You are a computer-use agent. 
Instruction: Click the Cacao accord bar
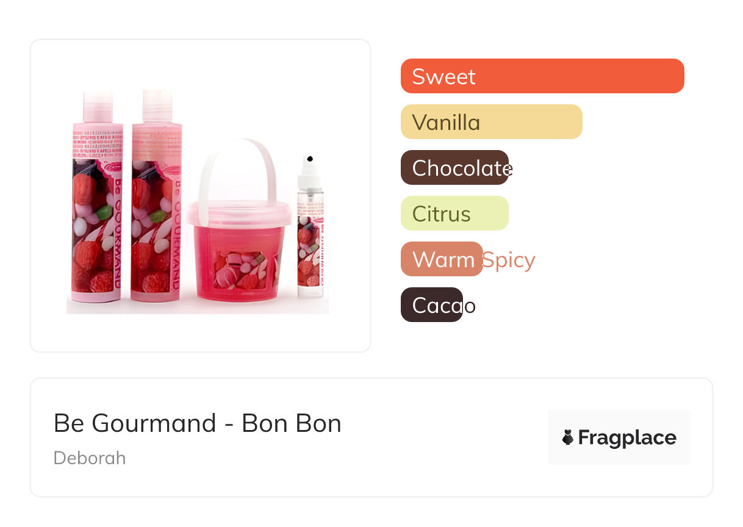pos(432,305)
